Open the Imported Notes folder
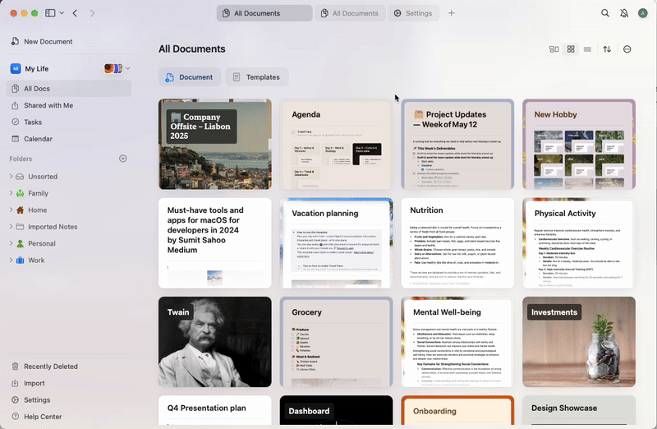This screenshot has height=429, width=657. pos(53,227)
